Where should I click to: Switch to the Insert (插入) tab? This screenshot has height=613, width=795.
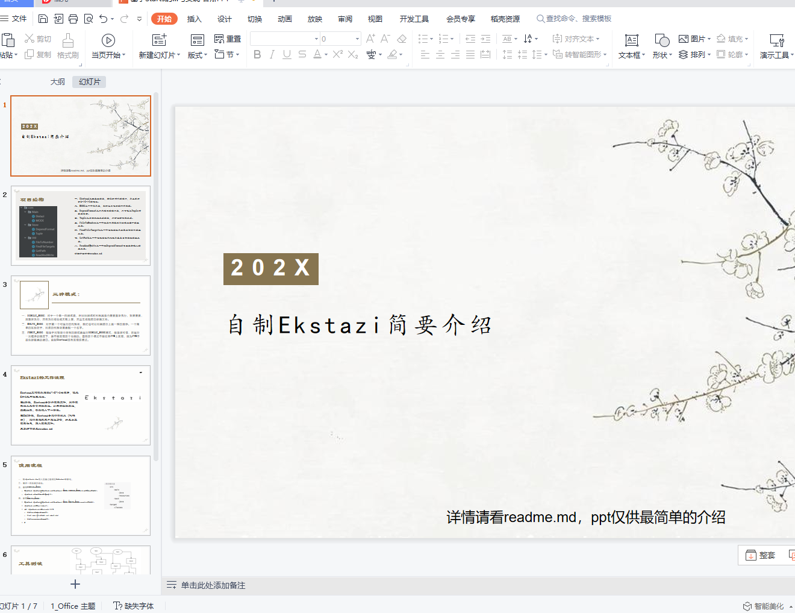tap(194, 19)
